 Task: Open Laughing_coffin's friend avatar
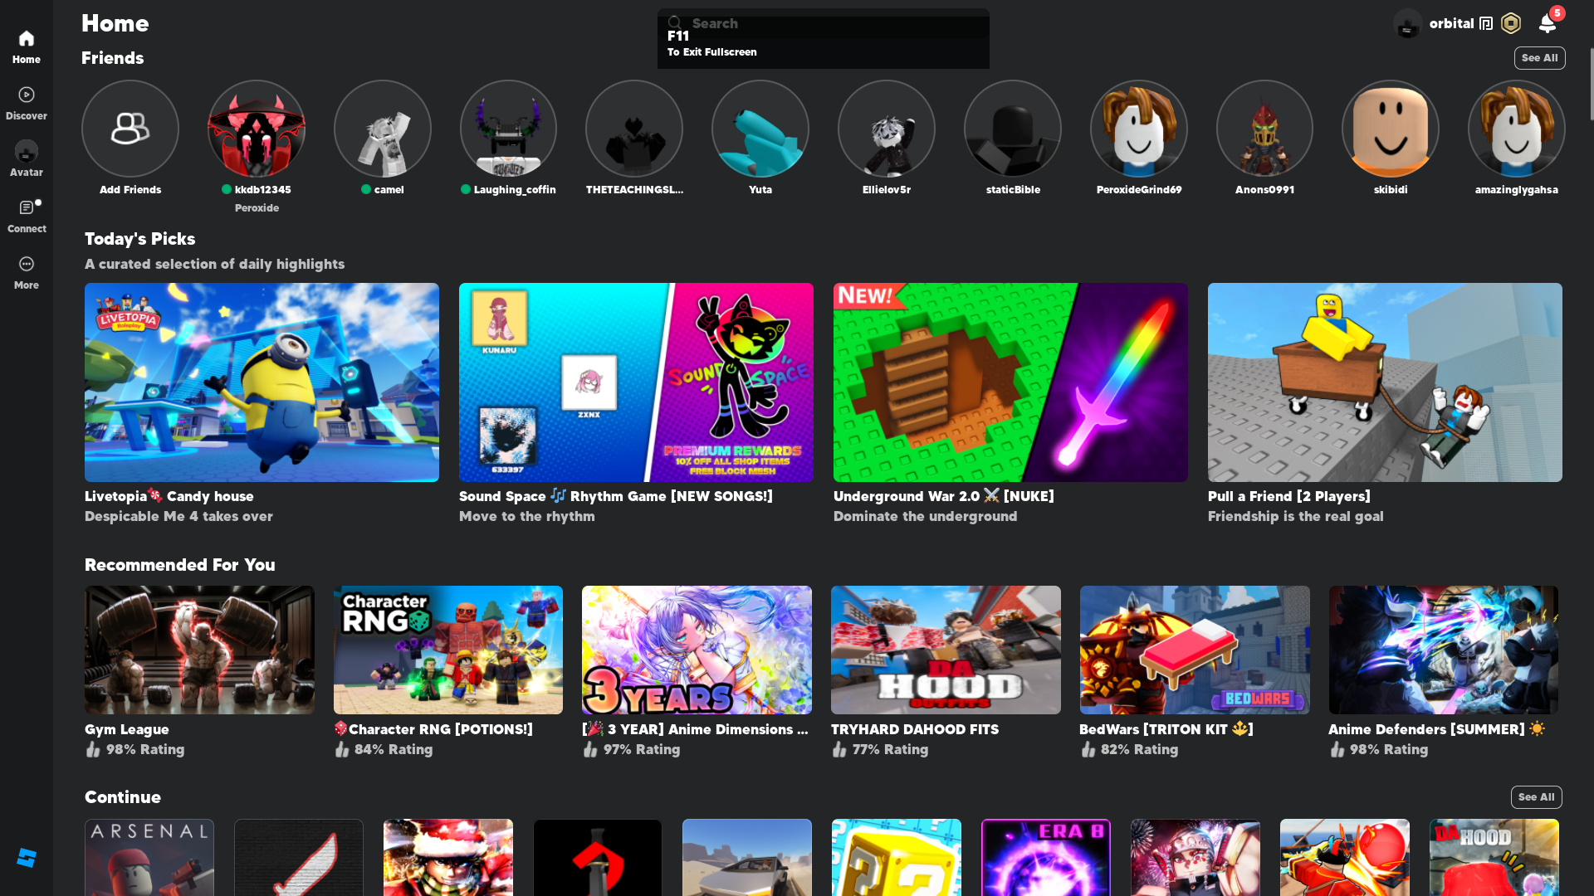(x=509, y=129)
